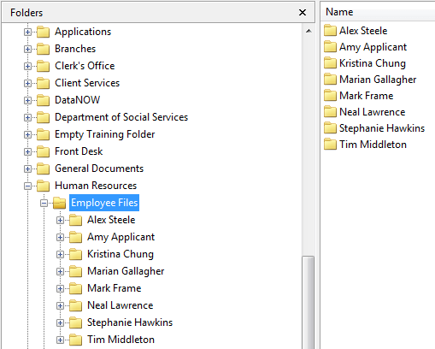Click Neal Lawrence folder icon in Name list

click(x=330, y=111)
